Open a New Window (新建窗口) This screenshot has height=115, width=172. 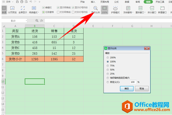coord(162,10)
